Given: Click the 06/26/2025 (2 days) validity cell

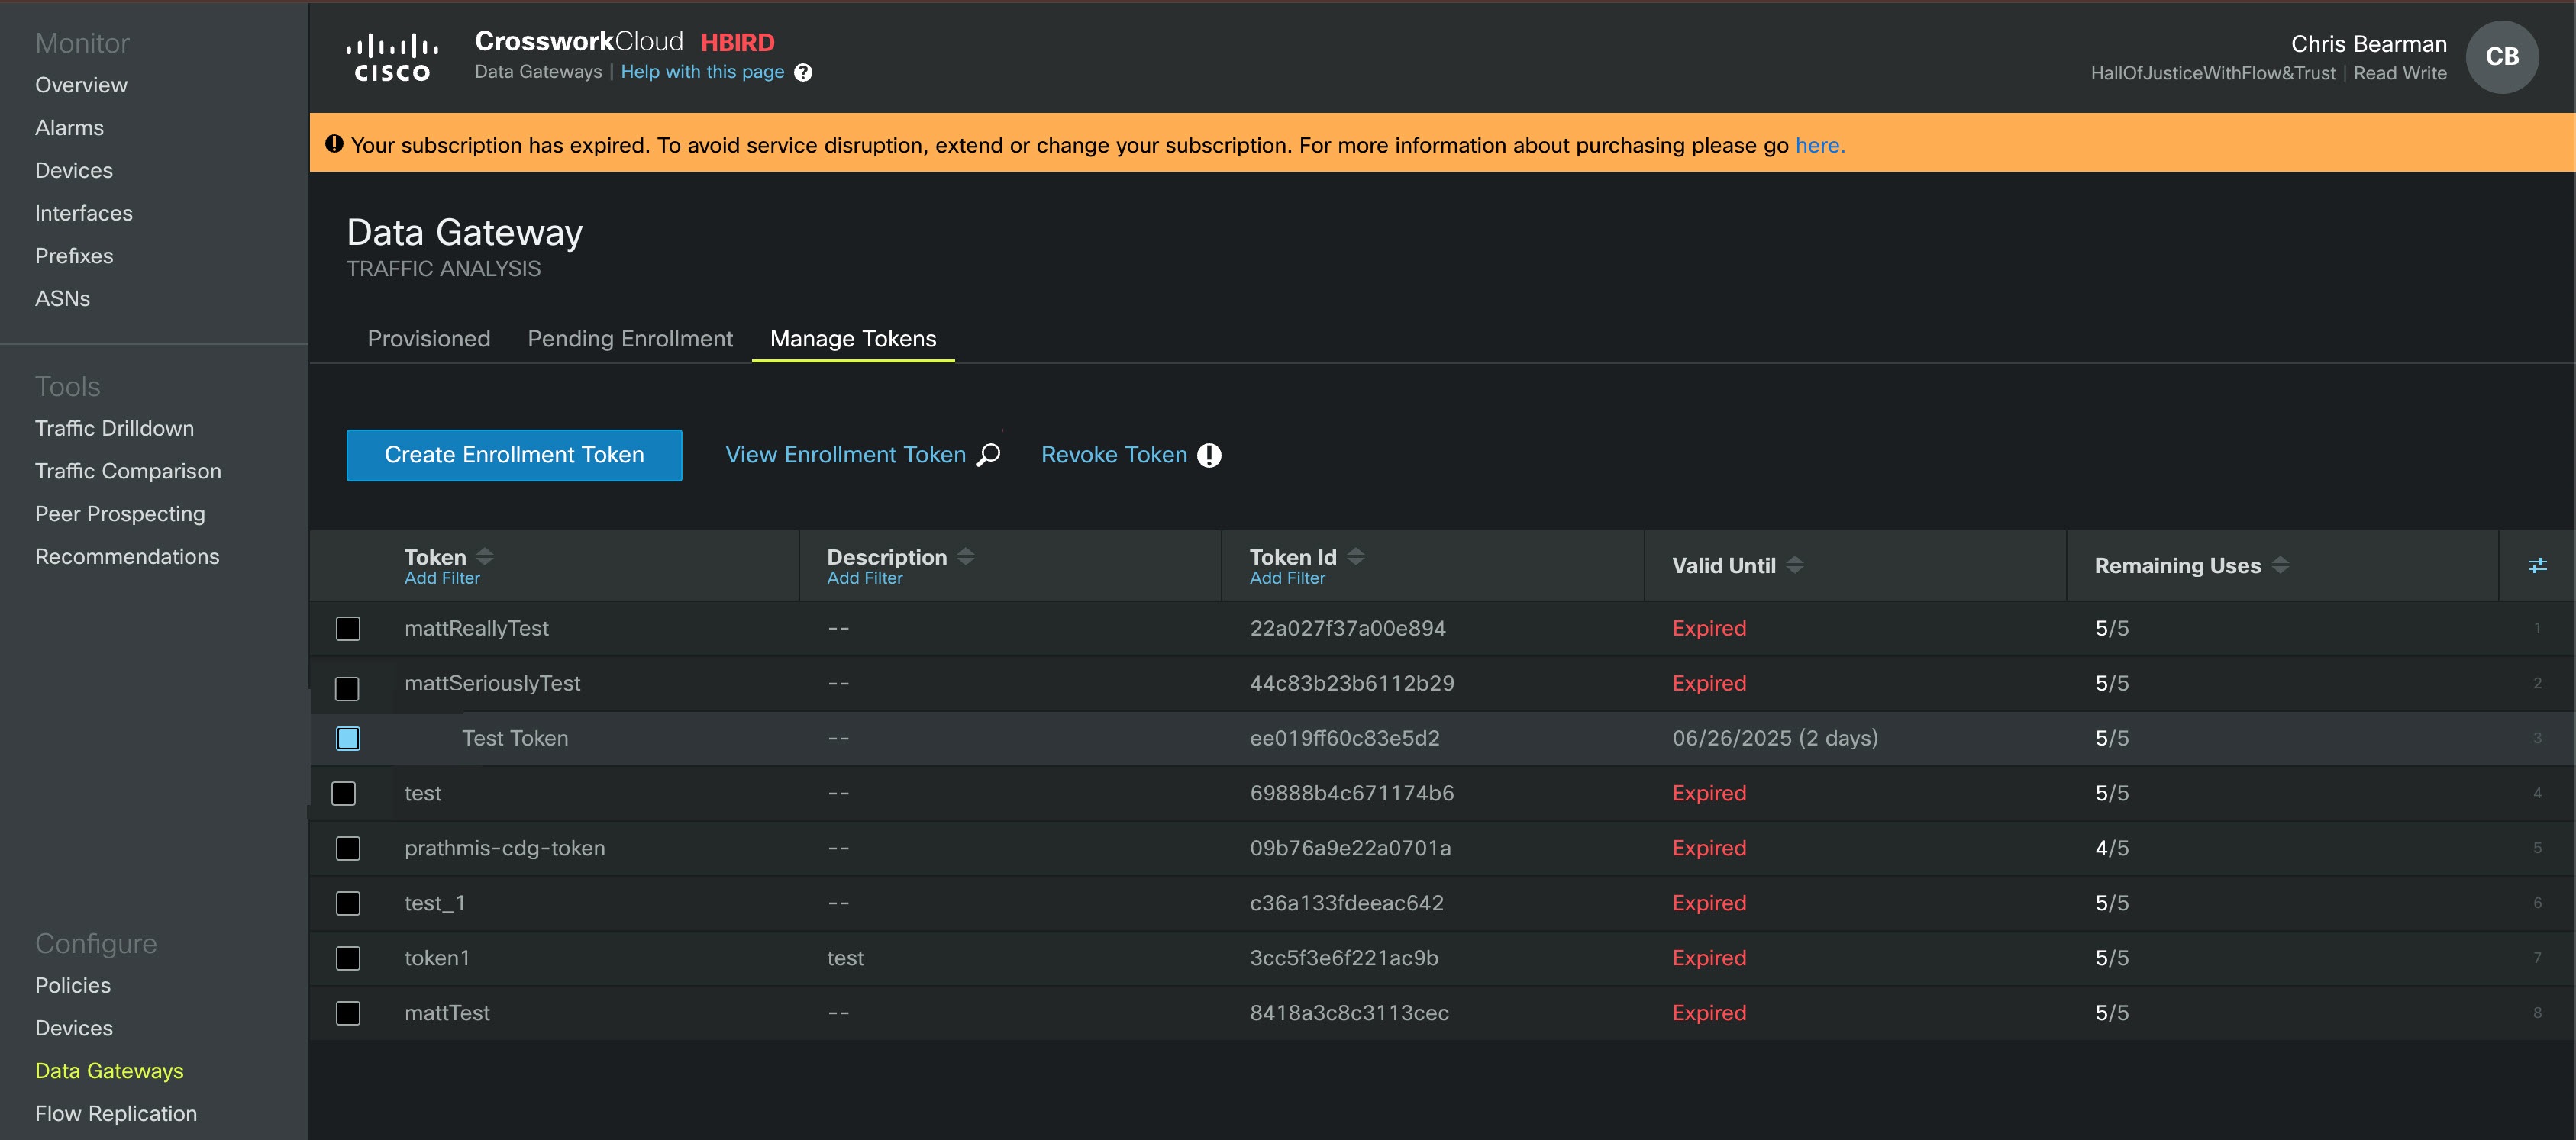Looking at the screenshot, I should pos(1775,739).
